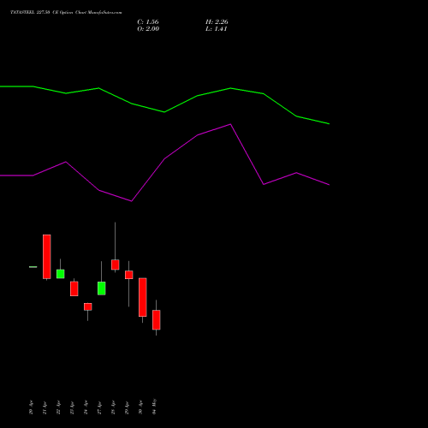Select the 23 Apr date label
The height and width of the screenshot is (428, 428).
72,407
